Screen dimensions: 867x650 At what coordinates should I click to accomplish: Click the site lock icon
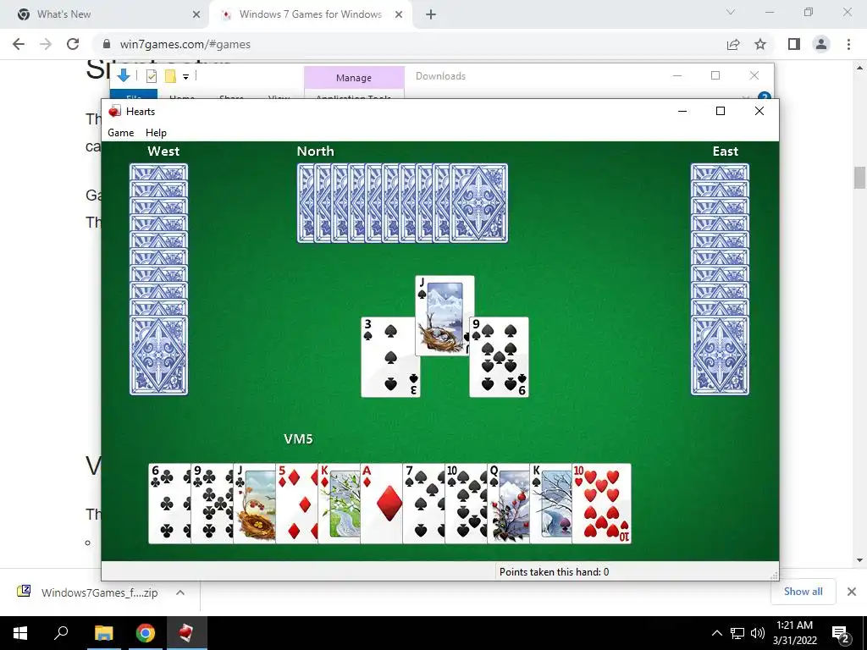[x=108, y=44]
